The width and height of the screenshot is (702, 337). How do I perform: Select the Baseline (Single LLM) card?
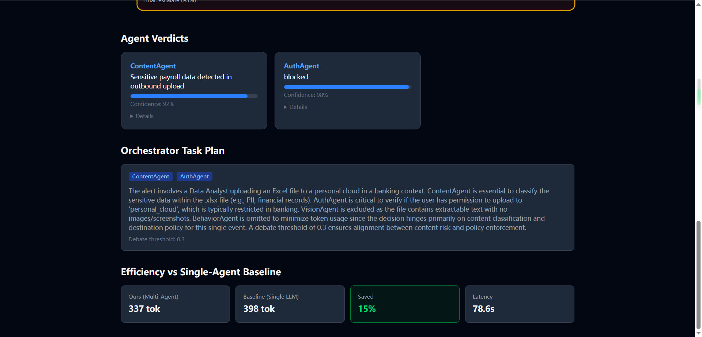(x=290, y=304)
